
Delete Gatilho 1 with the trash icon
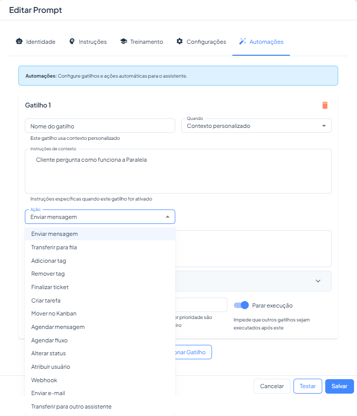325,105
